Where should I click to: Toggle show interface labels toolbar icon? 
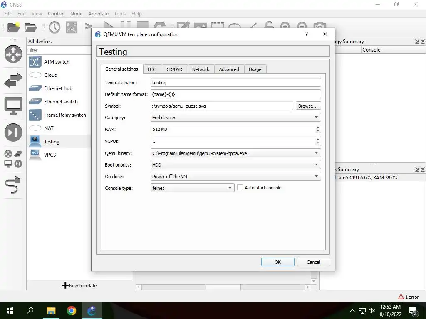click(x=72, y=27)
